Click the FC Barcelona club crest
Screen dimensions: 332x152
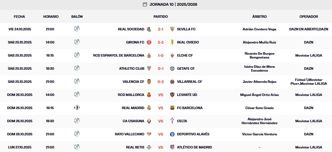(172, 108)
